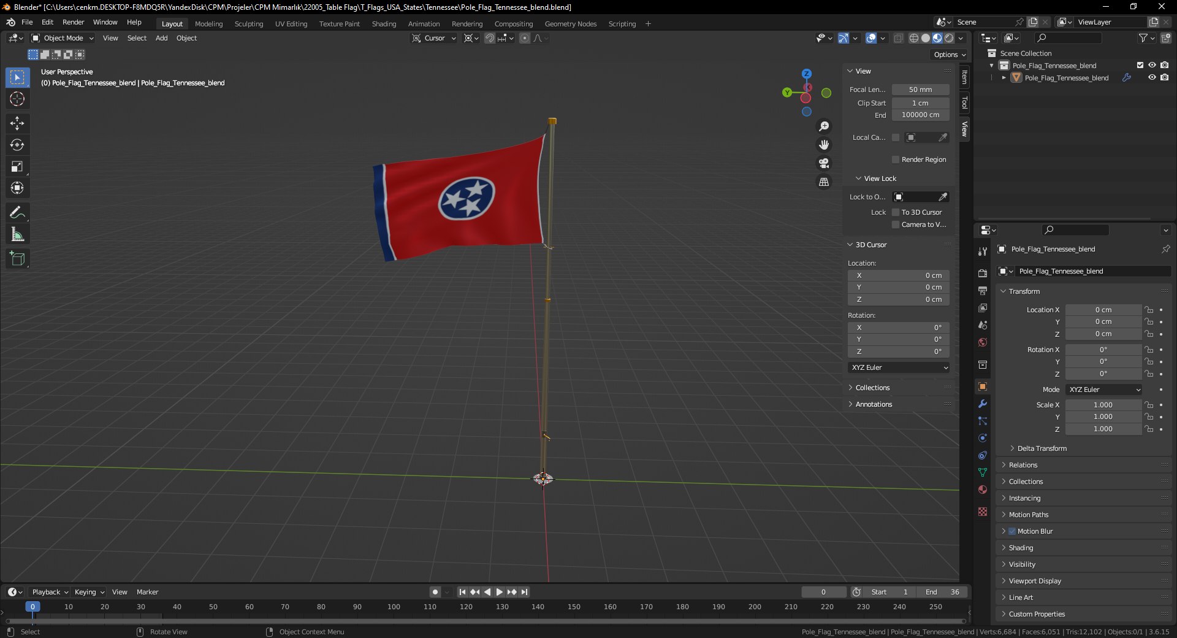
Task: Open the Add menu in viewport header
Action: pos(161,38)
